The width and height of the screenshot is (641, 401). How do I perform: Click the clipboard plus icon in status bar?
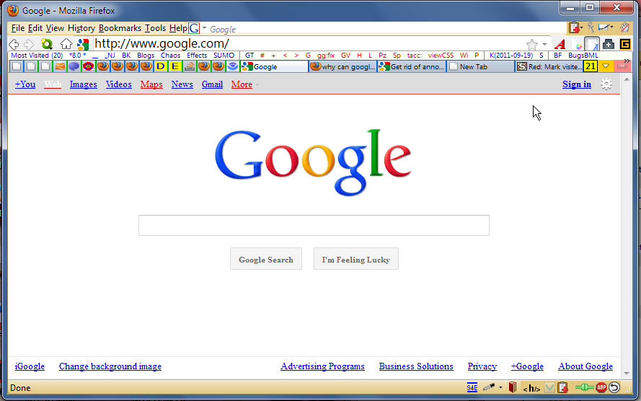click(563, 387)
